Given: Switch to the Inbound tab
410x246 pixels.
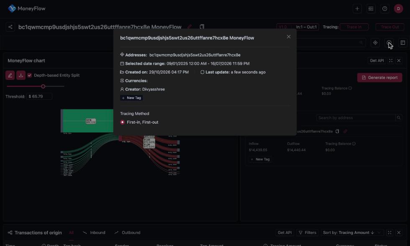Looking at the screenshot, I should point(94,233).
